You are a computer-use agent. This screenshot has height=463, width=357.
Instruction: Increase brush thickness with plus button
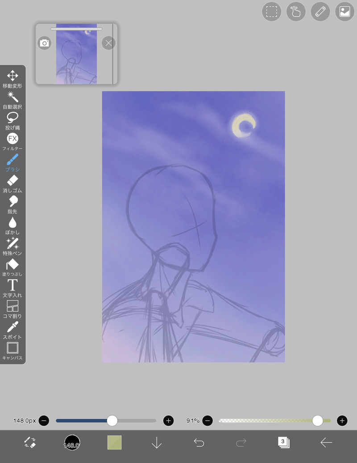tap(169, 421)
